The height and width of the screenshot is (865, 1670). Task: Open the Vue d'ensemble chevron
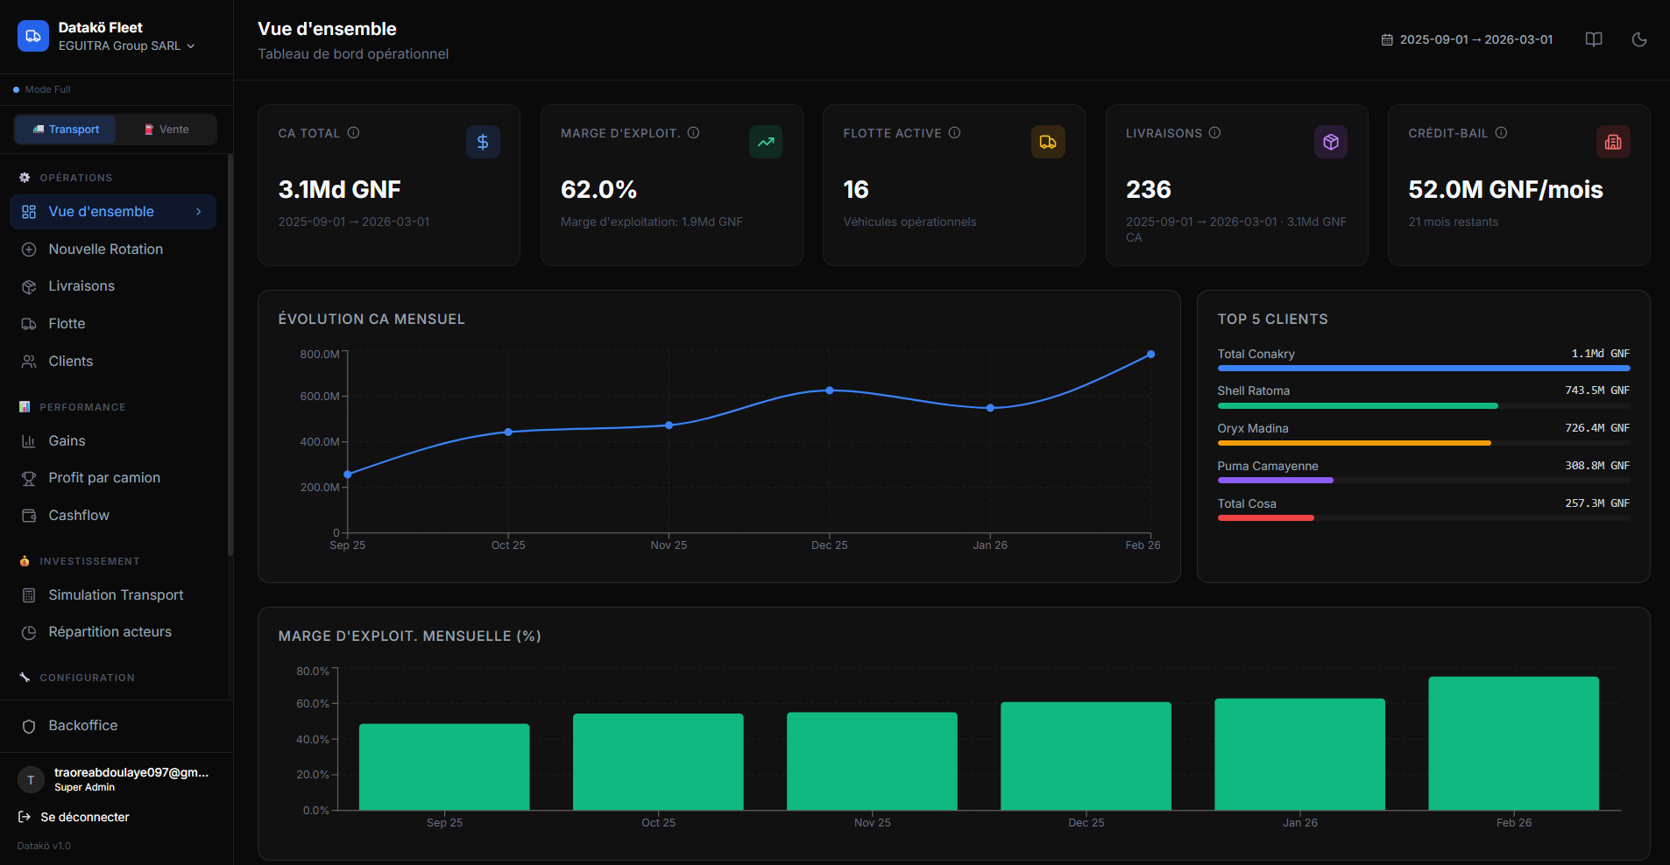pos(200,211)
